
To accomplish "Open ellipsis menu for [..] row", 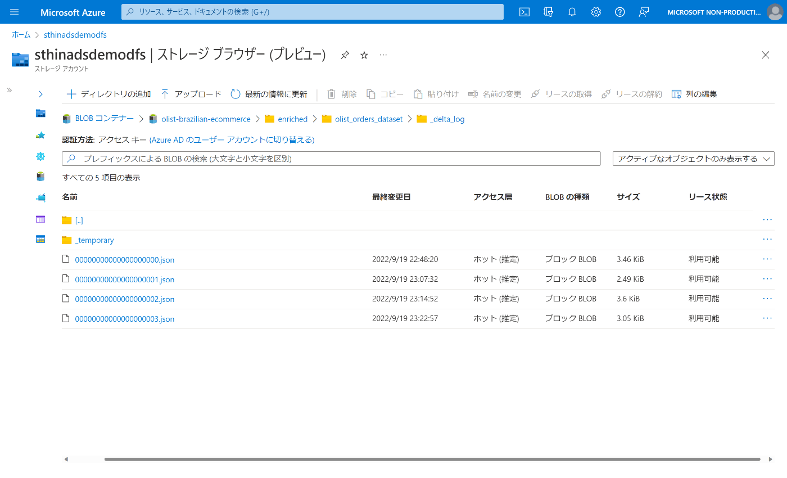I will (767, 219).
